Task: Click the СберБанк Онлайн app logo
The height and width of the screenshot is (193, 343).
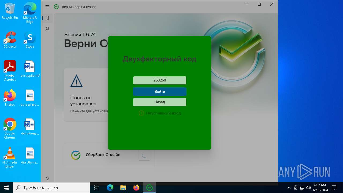Action: click(x=76, y=155)
